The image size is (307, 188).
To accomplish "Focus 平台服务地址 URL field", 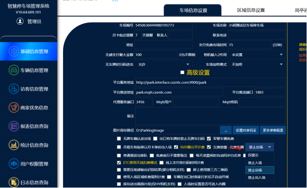I will click(x=210, y=82).
